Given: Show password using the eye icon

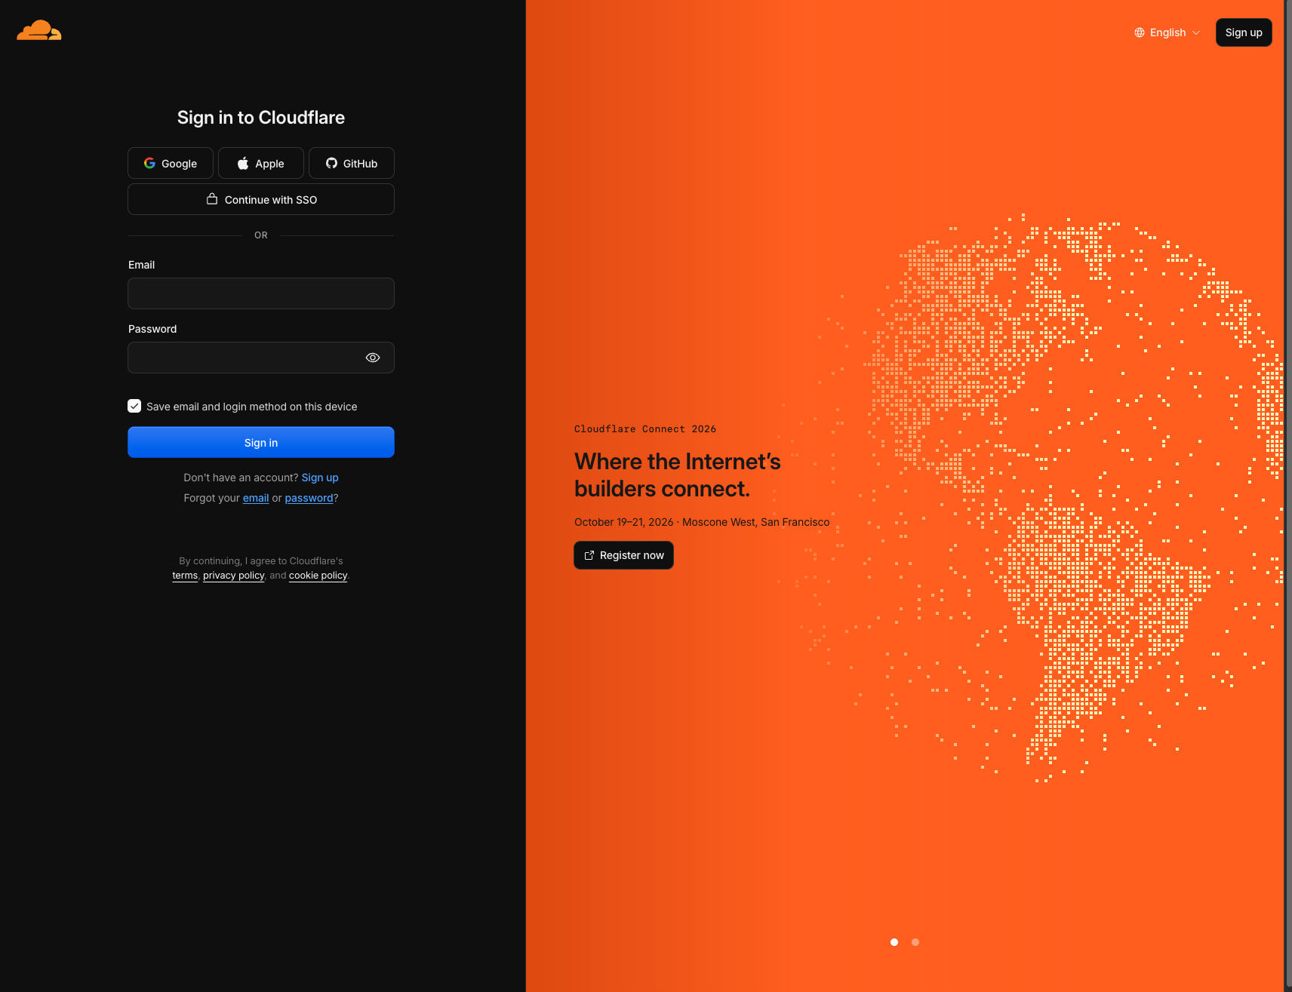Looking at the screenshot, I should (373, 358).
